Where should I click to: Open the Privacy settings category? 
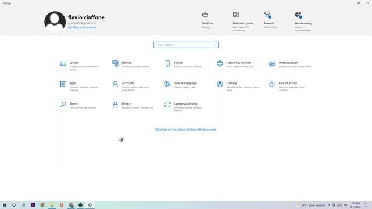point(133,106)
